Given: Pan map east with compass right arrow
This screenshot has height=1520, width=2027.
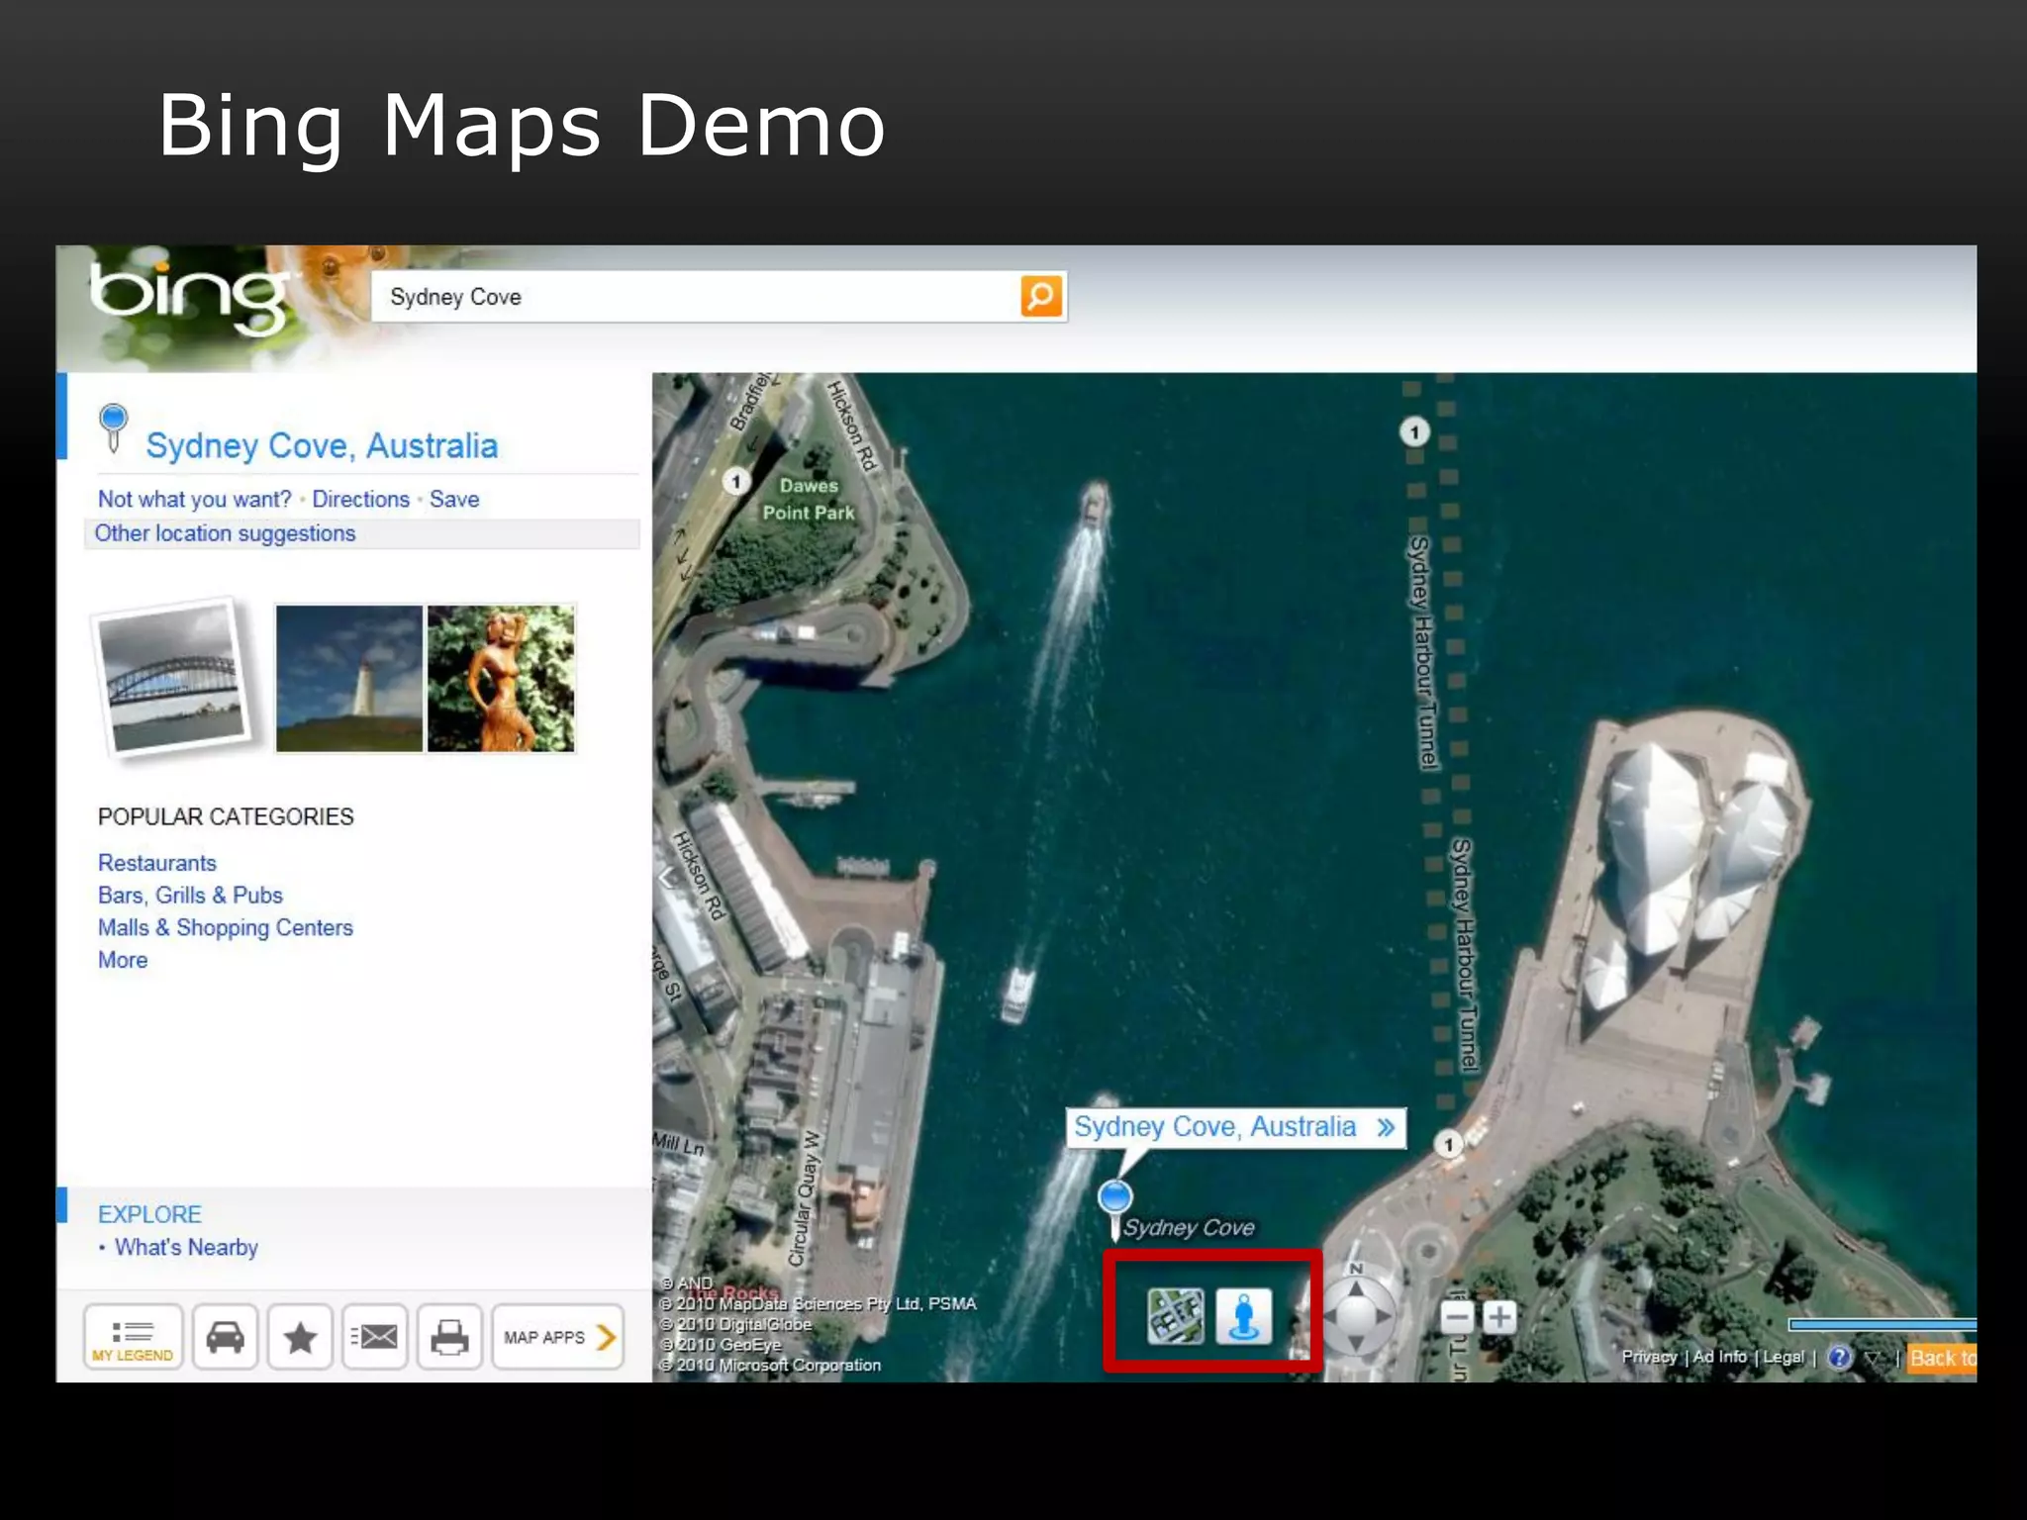Looking at the screenshot, I should [x=1384, y=1316].
